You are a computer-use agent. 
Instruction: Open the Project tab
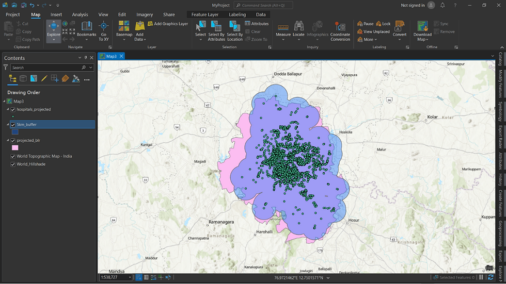coord(12,14)
